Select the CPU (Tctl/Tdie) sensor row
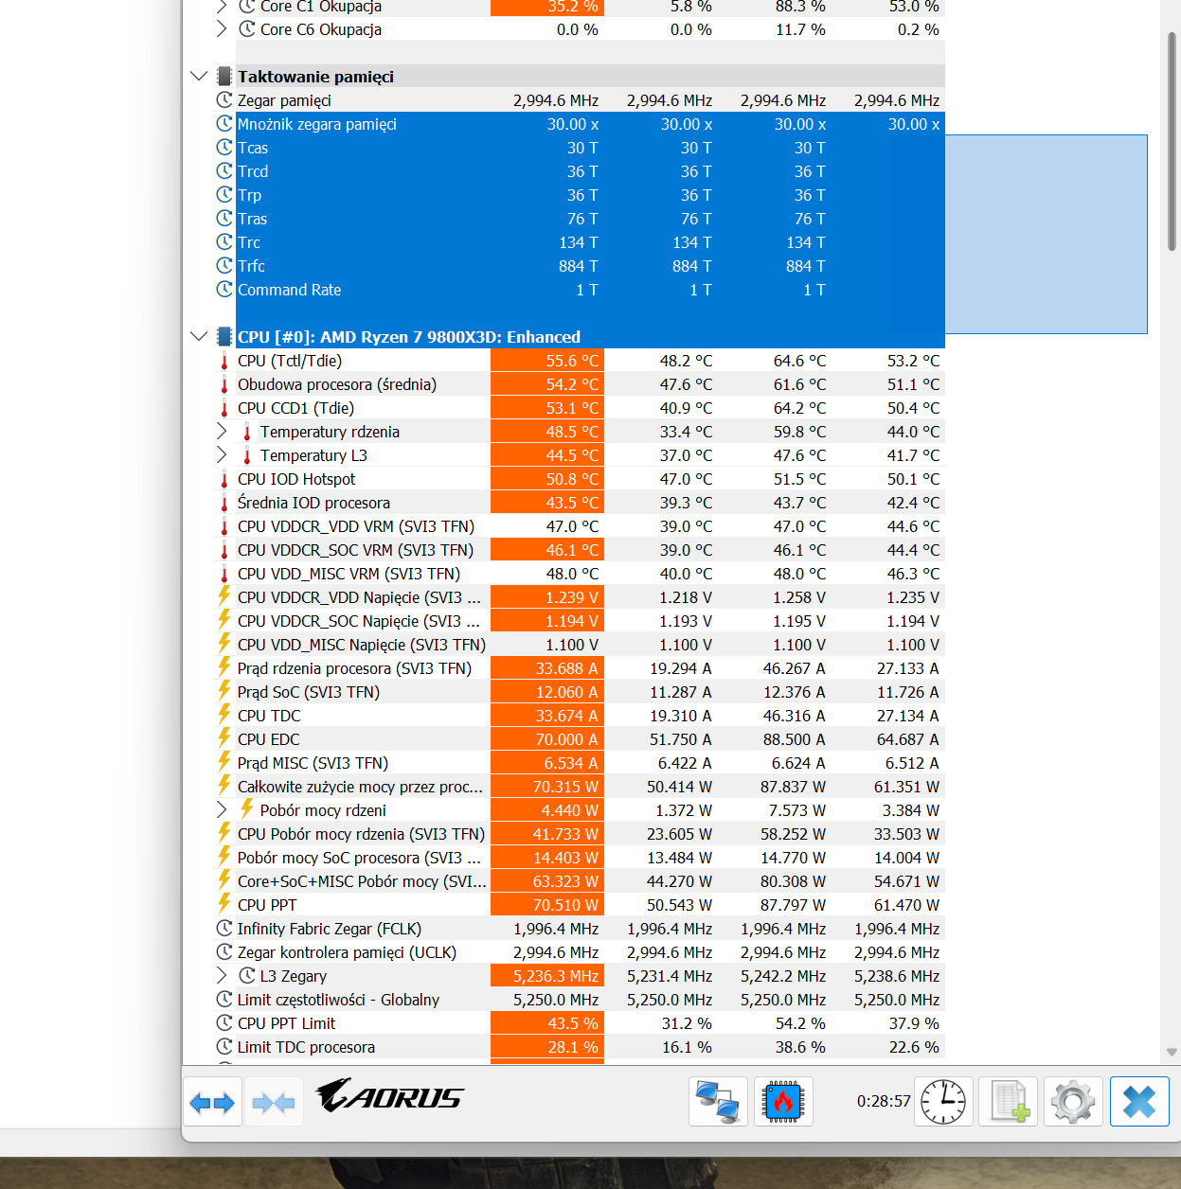Image resolution: width=1181 pixels, height=1189 pixels. (578, 361)
